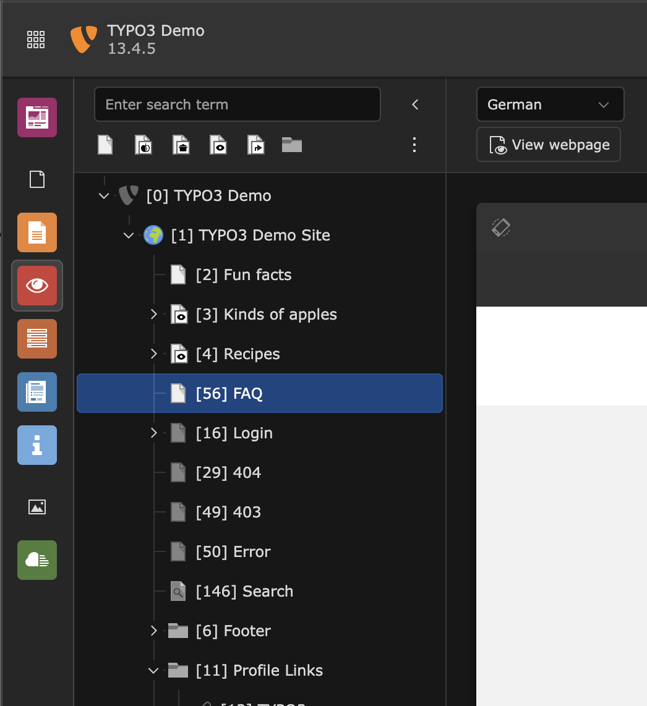Select the red View module eye icon
The width and height of the screenshot is (647, 706).
(37, 286)
